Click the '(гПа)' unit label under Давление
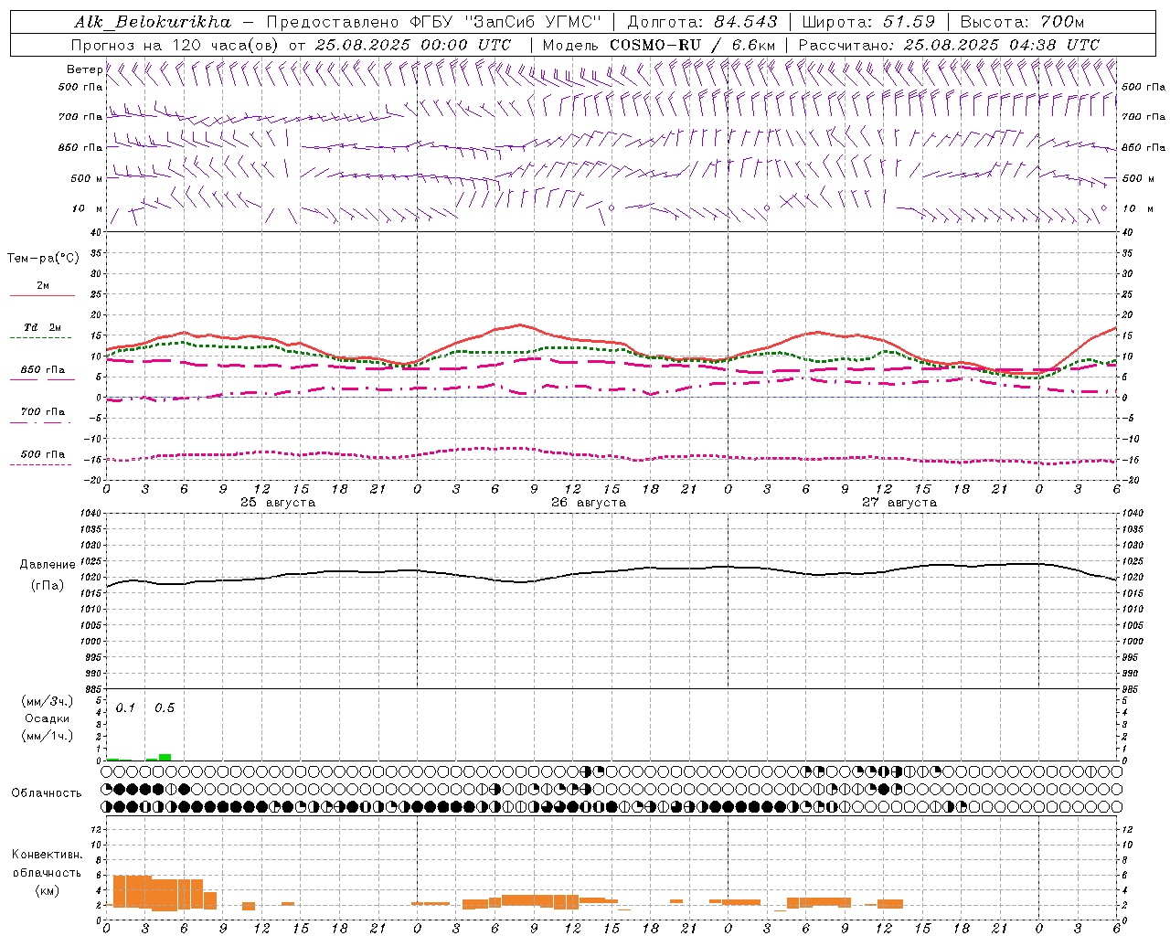This screenshot has width=1170, height=936. 48,586
